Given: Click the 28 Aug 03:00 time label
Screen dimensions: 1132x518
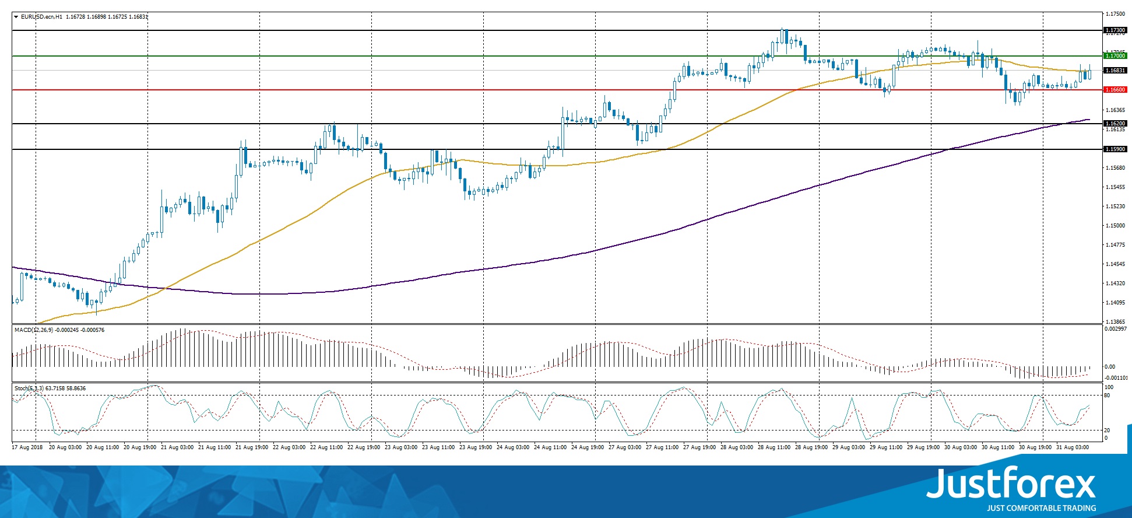Looking at the screenshot, I should (737, 447).
